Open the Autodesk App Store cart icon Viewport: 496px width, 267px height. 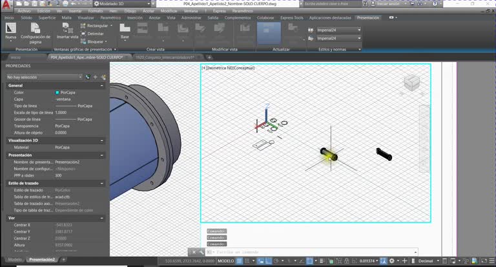412,4
